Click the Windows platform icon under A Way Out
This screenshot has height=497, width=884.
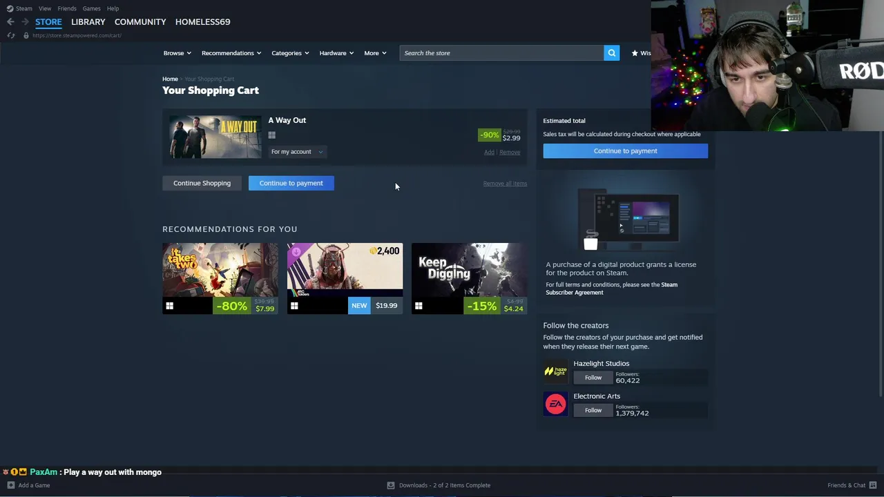(x=271, y=135)
